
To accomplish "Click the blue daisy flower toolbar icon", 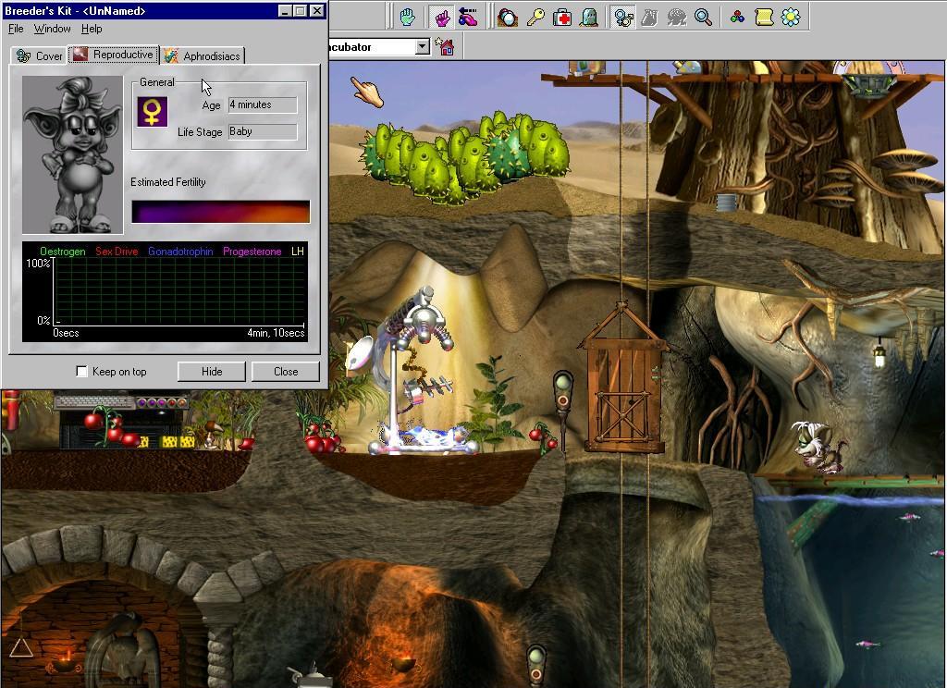I will click(791, 17).
